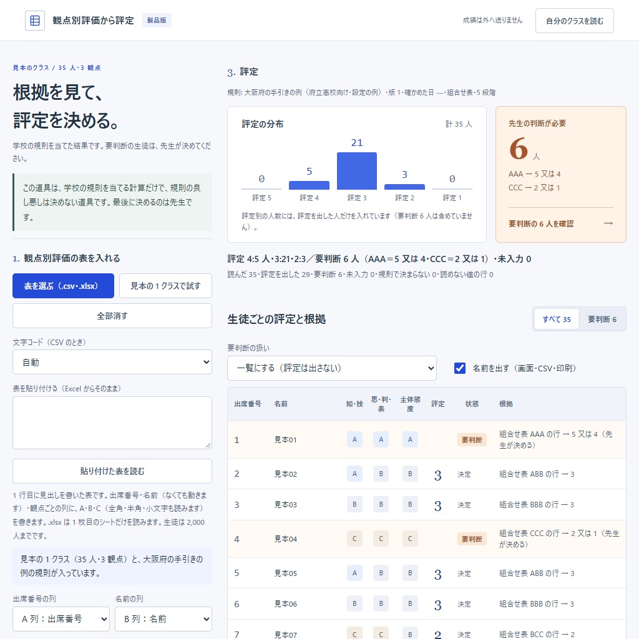Click the 表を選ぶ（.csv・.xlsx） button
Image resolution: width=639 pixels, height=639 pixels.
(63, 286)
